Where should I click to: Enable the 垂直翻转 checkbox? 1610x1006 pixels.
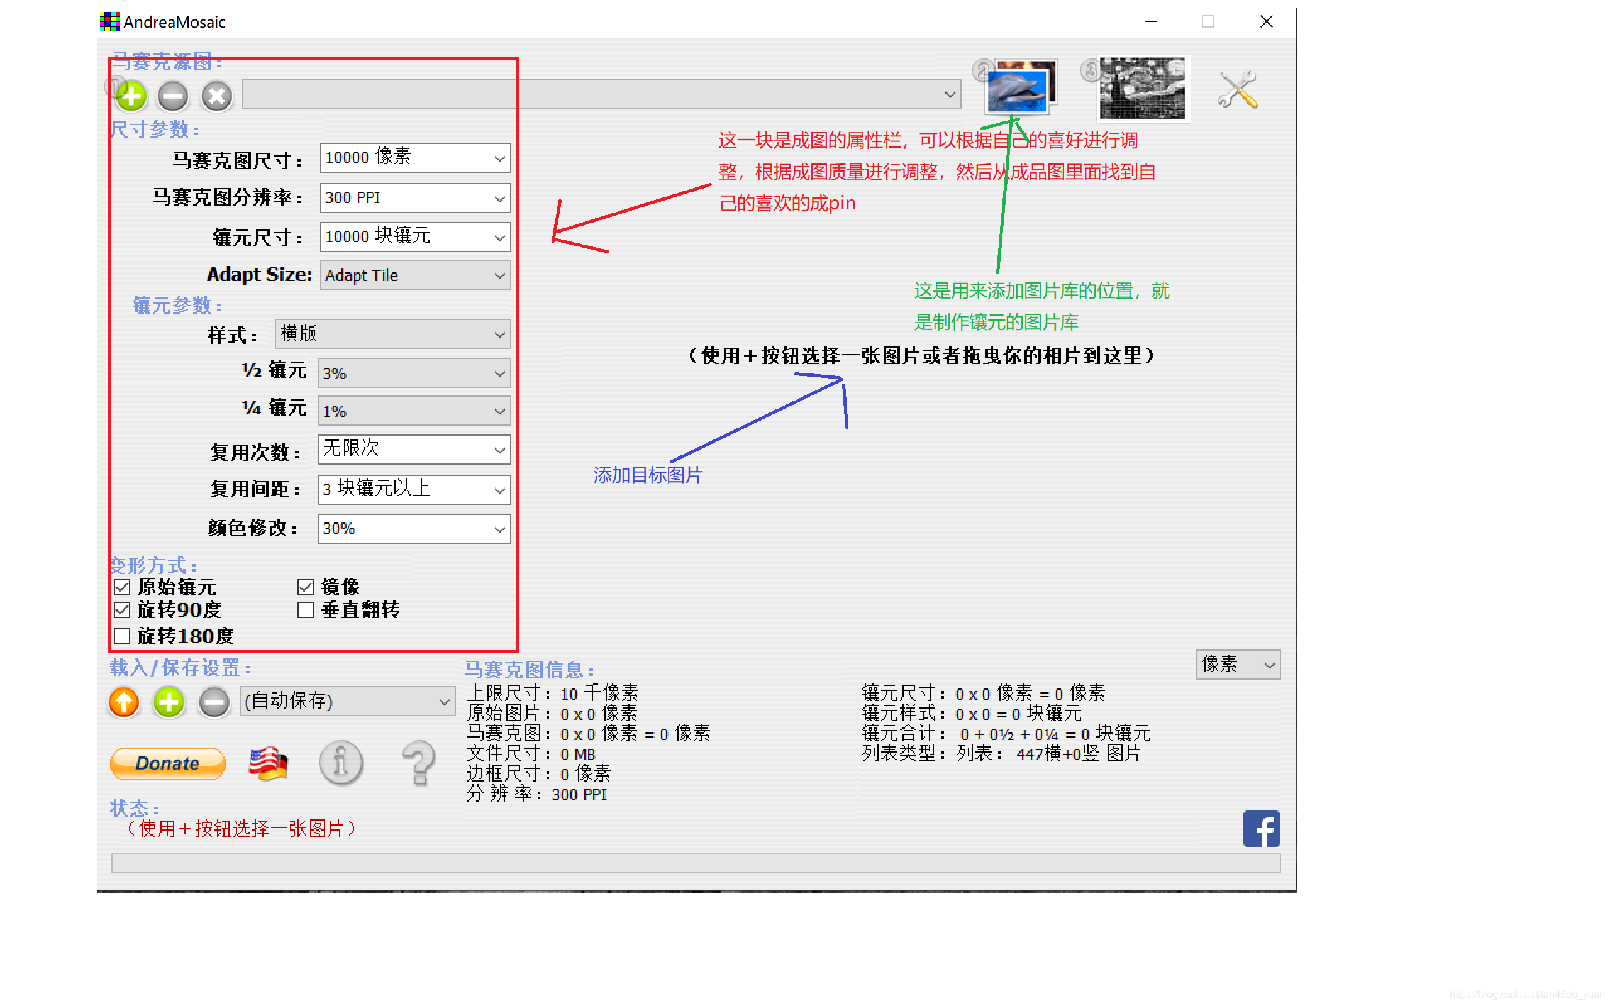click(x=306, y=609)
